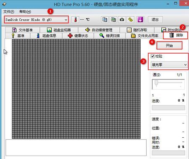Click the 位置 position label
189x159 pixels.
(x=156, y=128)
